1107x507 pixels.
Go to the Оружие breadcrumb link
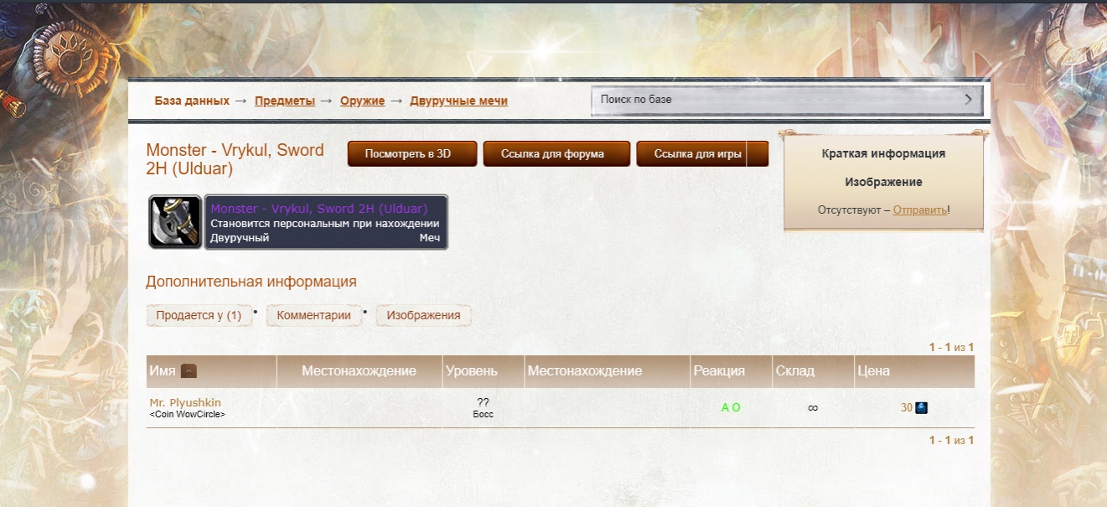tap(362, 101)
